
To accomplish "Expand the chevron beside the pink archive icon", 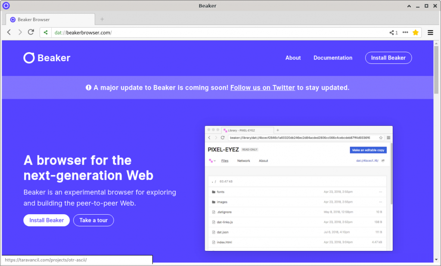I will [x=215, y=160].
